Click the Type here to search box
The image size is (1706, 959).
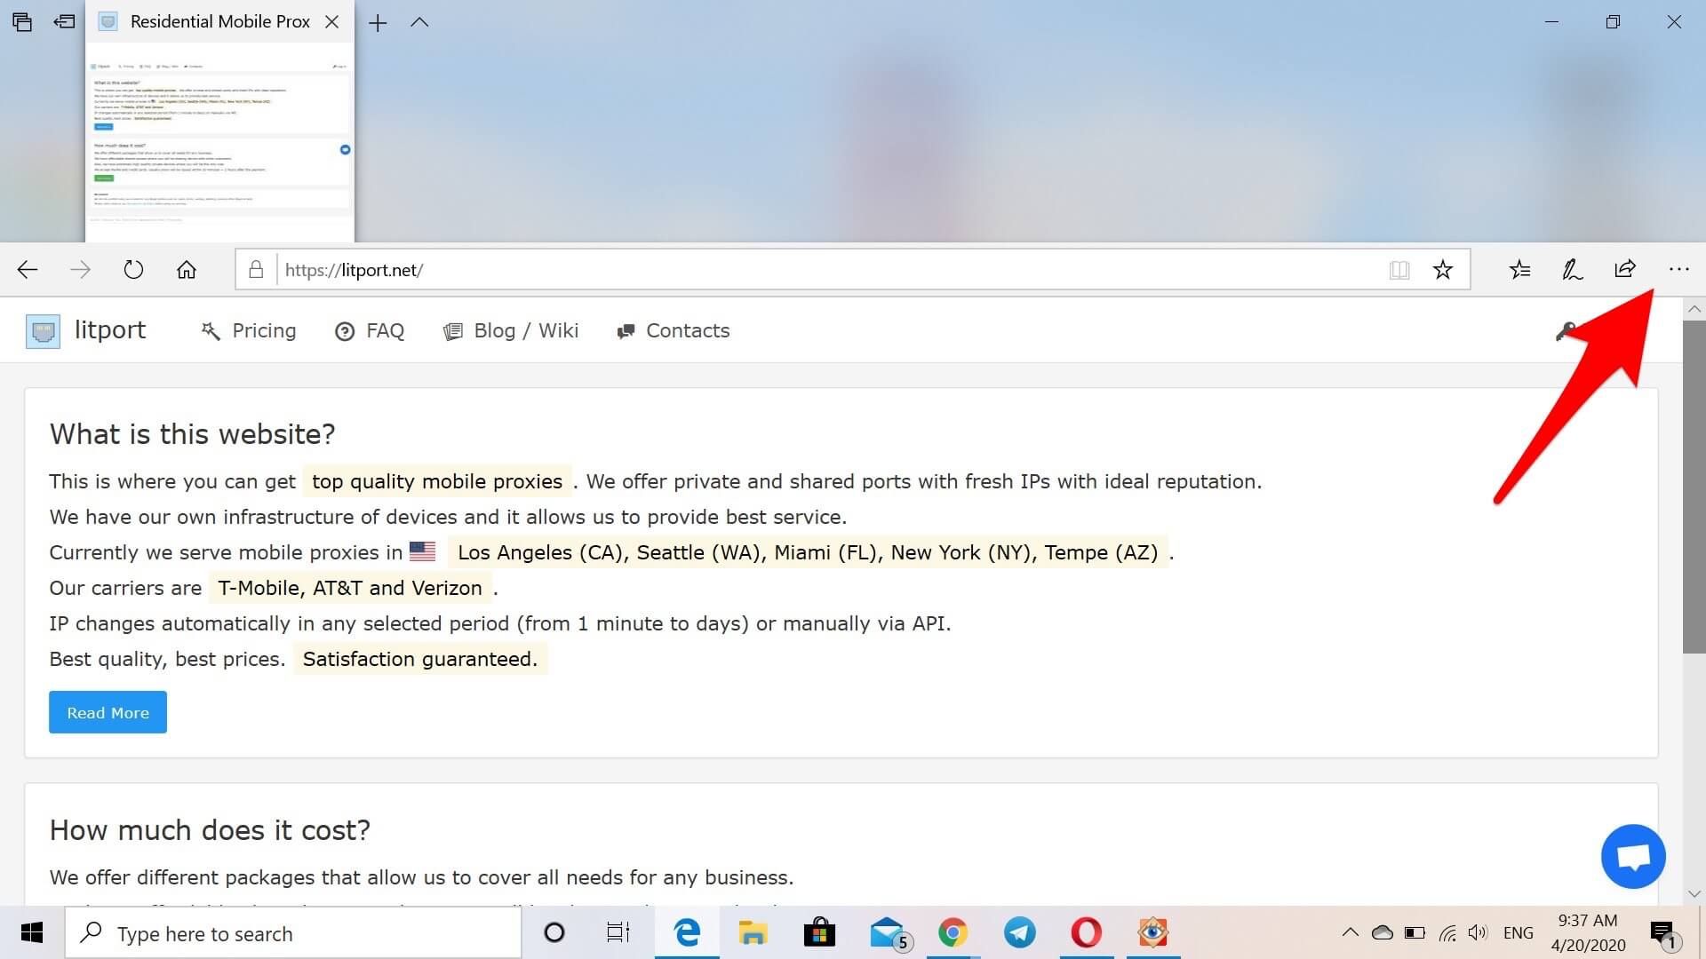(x=293, y=933)
